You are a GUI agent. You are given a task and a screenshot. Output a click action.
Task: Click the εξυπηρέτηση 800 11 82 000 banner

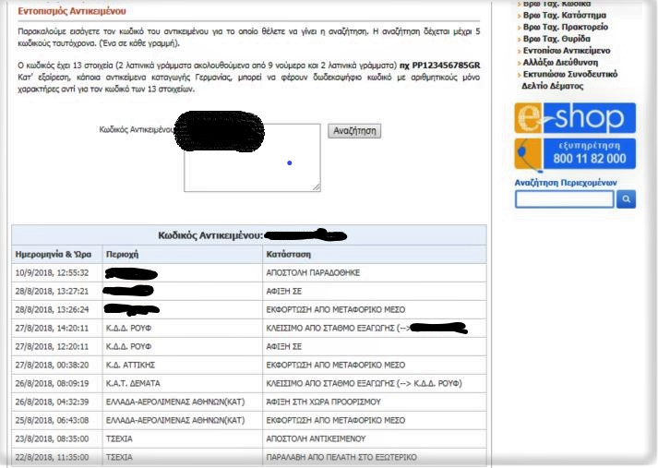(575, 153)
